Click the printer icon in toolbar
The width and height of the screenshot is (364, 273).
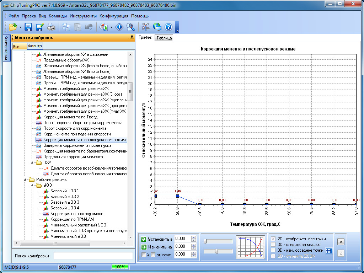(51, 27)
